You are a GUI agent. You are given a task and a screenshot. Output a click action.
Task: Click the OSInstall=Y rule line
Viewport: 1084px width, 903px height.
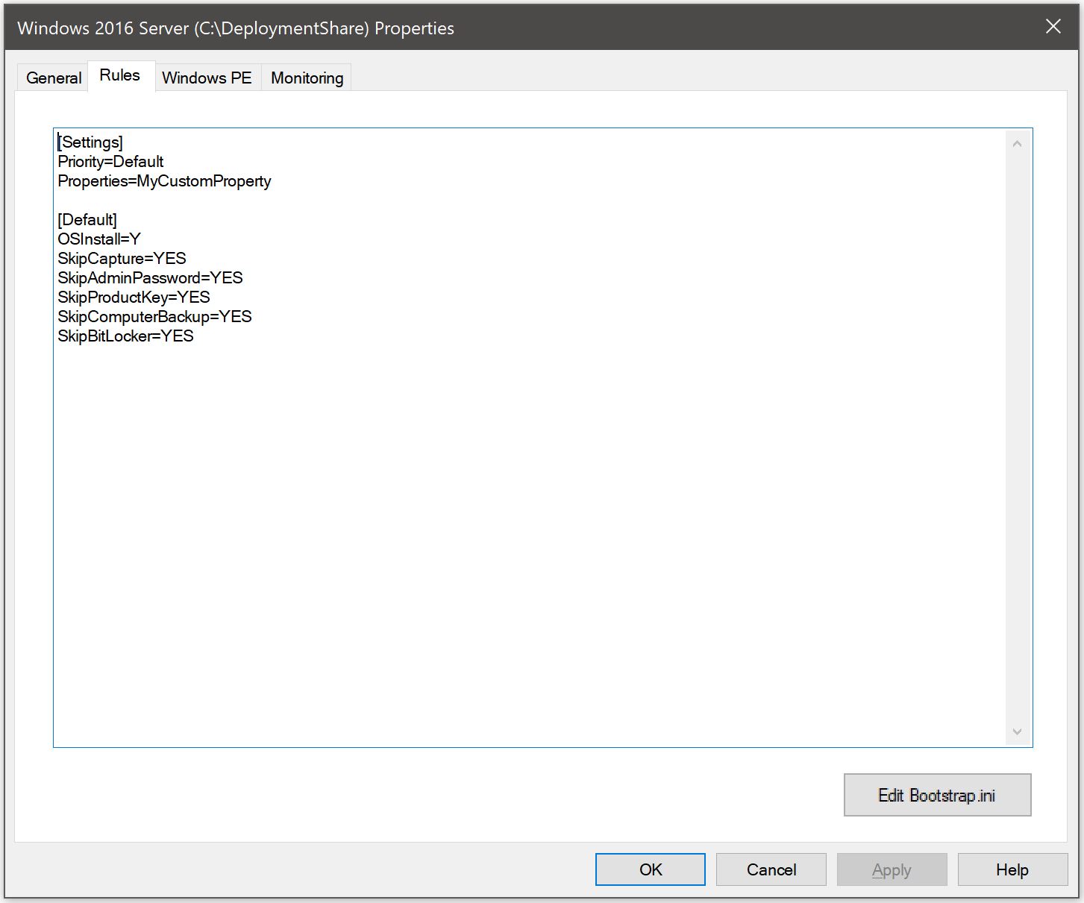98,239
